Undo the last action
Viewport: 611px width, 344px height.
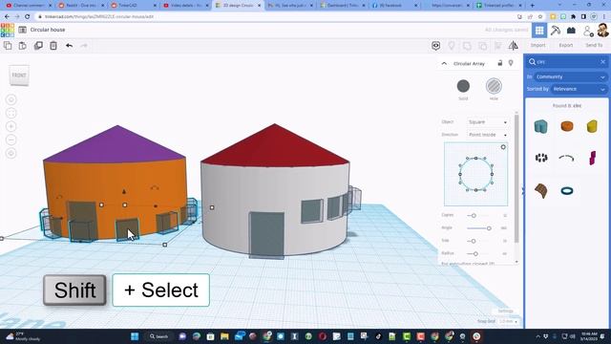69,46
